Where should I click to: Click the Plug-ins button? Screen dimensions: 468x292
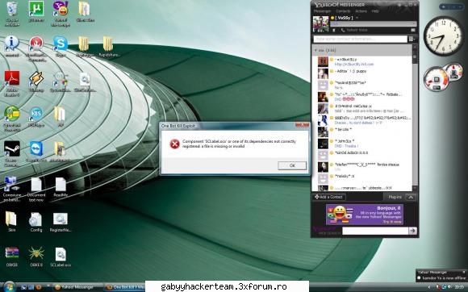395,197
